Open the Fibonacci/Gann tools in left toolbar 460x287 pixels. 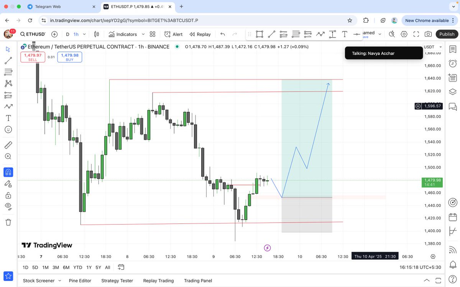[x=8, y=72]
